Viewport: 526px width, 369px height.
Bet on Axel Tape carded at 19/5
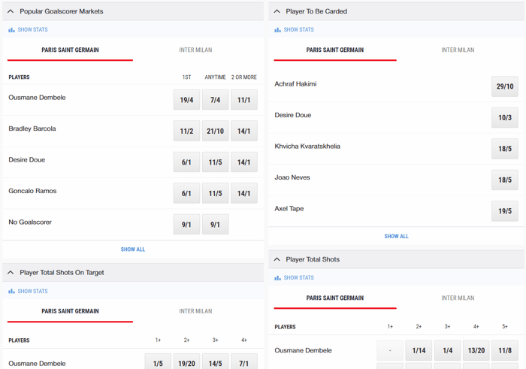click(x=505, y=211)
